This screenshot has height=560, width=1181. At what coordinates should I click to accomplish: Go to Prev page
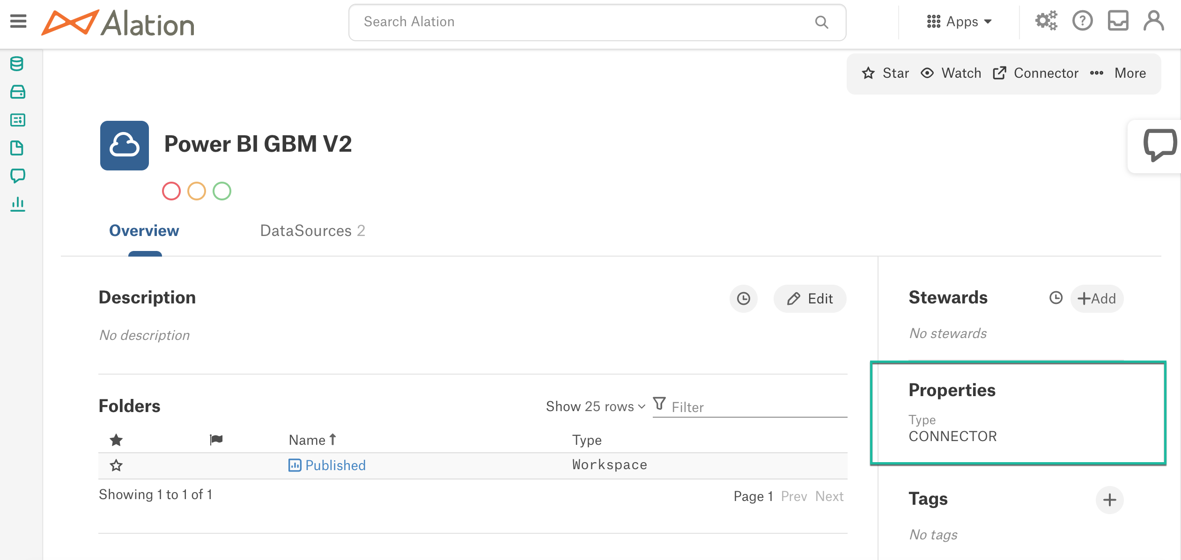(x=794, y=496)
